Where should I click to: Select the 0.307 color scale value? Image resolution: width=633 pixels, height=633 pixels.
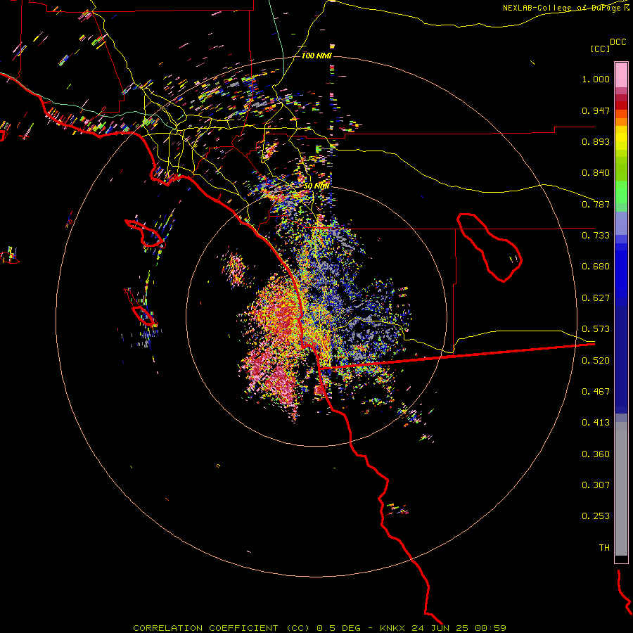596,485
